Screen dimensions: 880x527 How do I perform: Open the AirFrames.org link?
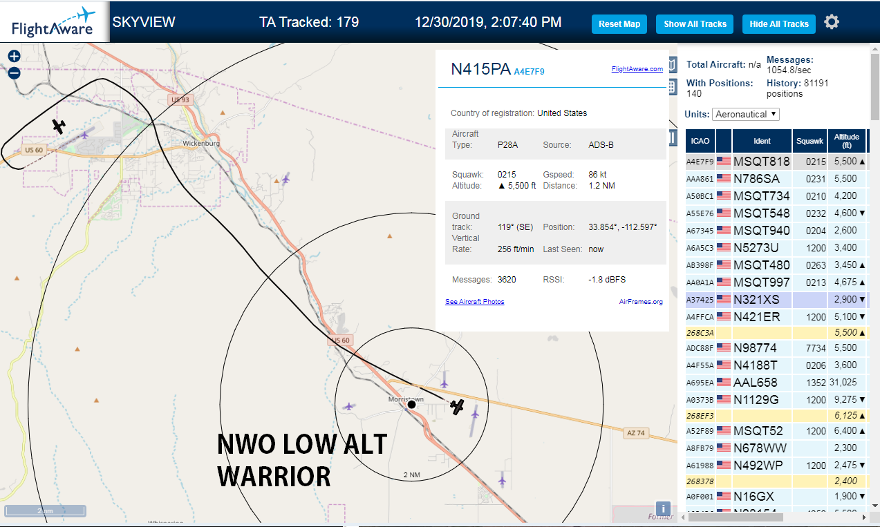(x=641, y=302)
